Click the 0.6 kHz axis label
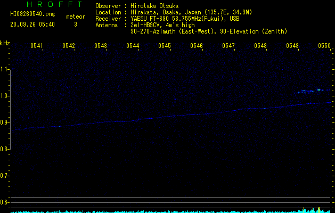The image size is (335, 213). click(4, 202)
